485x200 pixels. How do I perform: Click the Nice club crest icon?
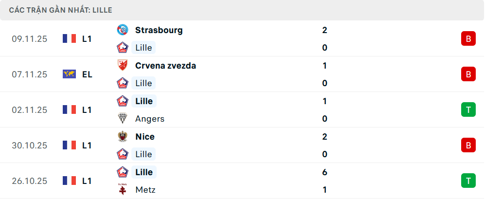tap(122, 137)
